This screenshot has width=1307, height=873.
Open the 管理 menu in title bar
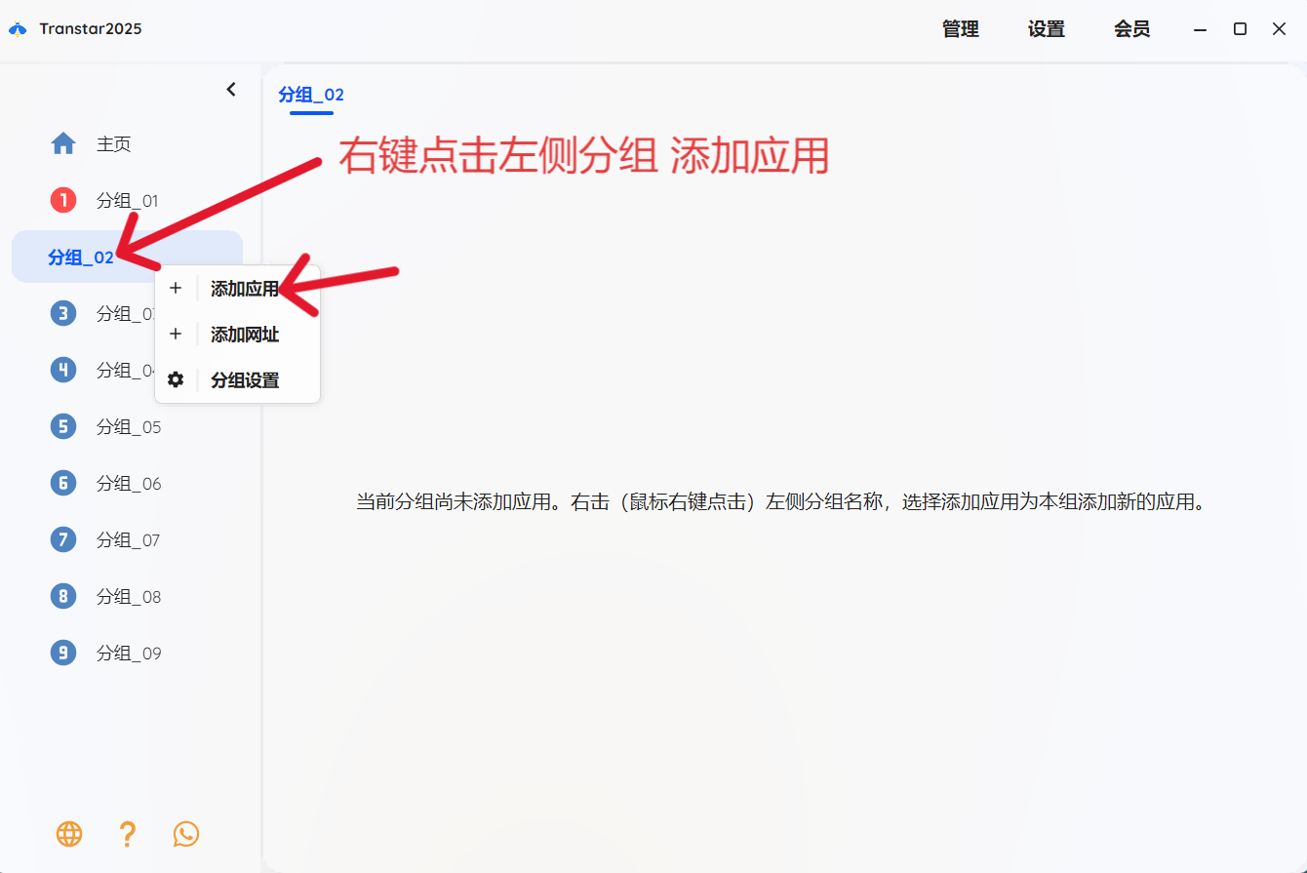960,29
